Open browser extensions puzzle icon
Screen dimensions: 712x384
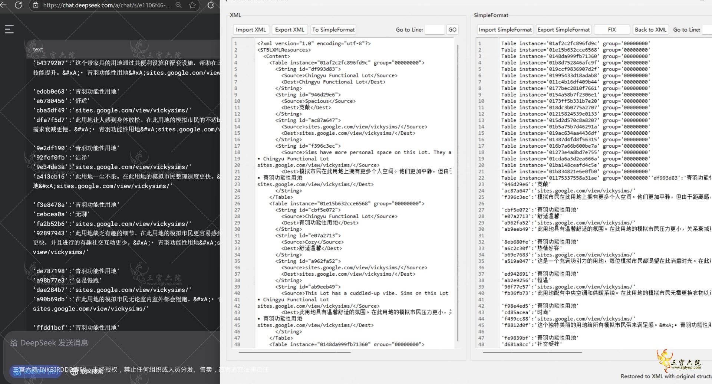211,5
